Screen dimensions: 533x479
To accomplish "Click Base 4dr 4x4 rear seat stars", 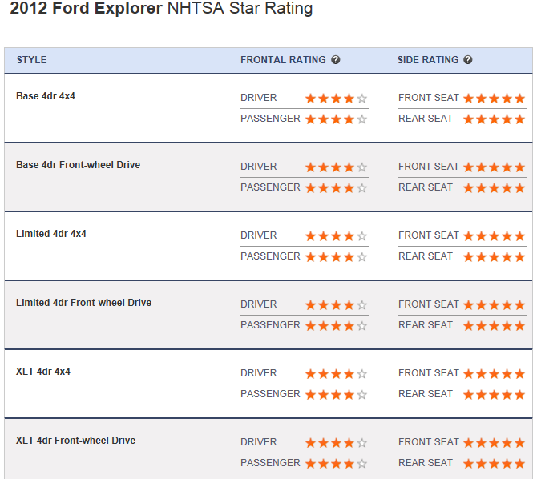I will point(494,119).
